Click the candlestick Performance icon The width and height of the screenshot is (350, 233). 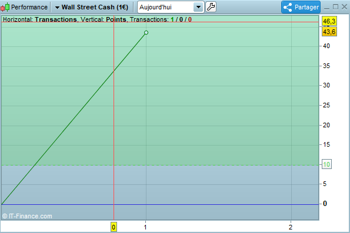coord(5,7)
